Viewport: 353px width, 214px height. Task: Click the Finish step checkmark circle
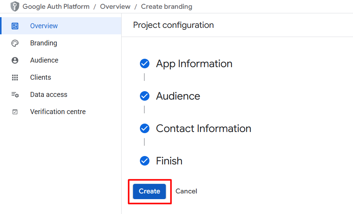tap(144, 161)
